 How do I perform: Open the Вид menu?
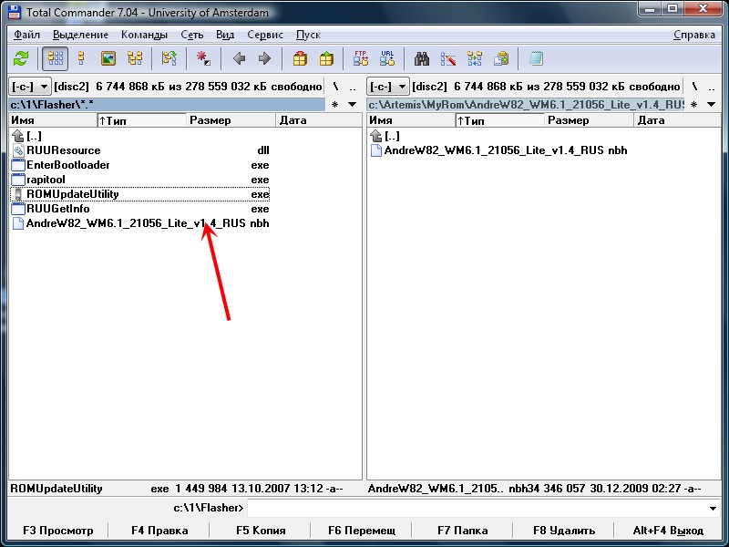click(x=225, y=35)
